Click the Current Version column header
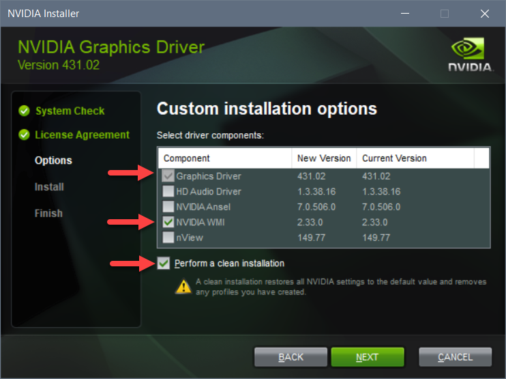 click(415, 158)
